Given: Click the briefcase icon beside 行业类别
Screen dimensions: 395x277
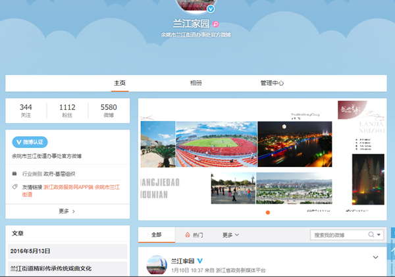Looking at the screenshot, I should (14, 173).
